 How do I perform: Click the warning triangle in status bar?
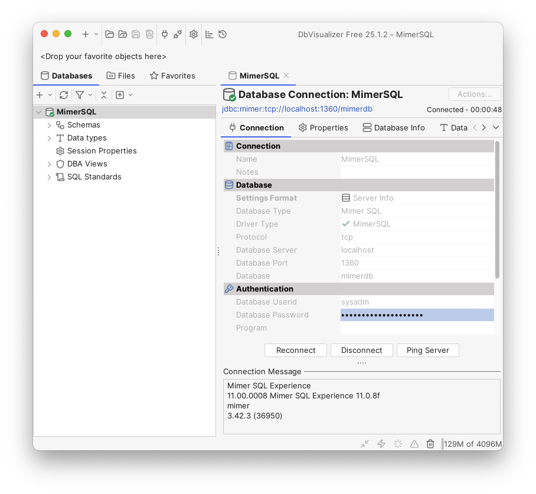(414, 443)
